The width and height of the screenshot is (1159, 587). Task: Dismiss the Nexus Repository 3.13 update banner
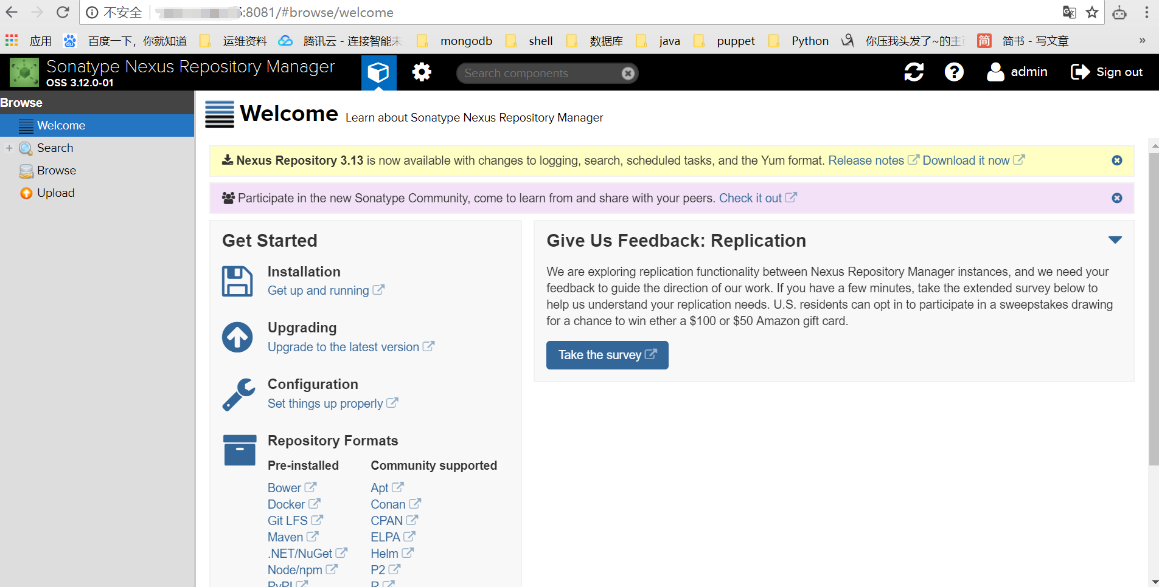1117,160
